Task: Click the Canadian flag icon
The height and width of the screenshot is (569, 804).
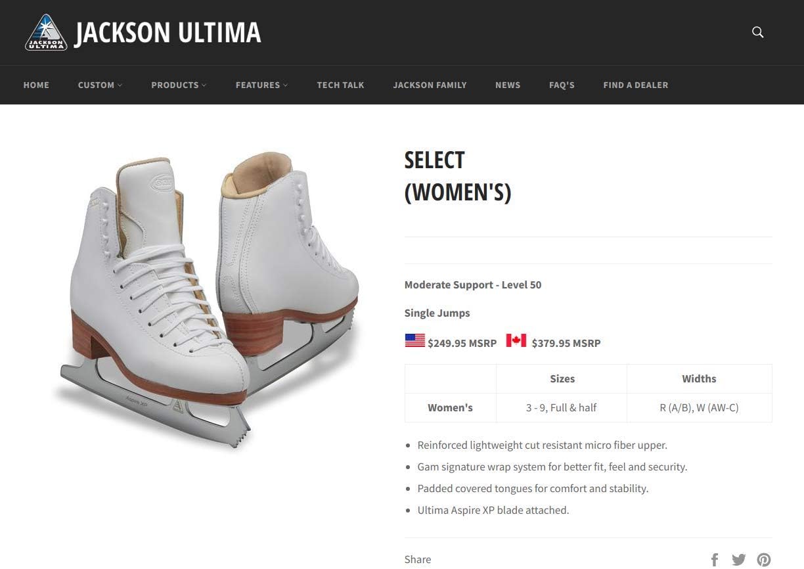Action: 516,340
